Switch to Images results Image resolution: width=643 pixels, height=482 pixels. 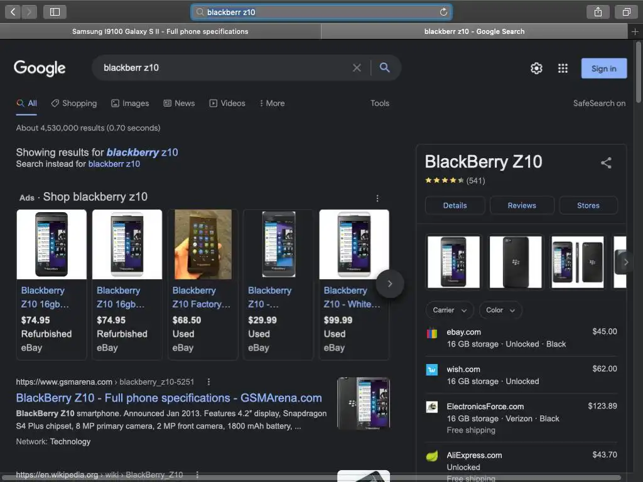[130, 104]
